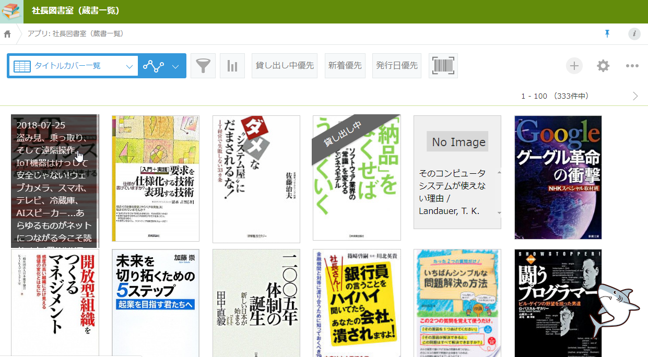Open the barcode scanner icon
Image resolution: width=648 pixels, height=357 pixels.
(x=443, y=66)
